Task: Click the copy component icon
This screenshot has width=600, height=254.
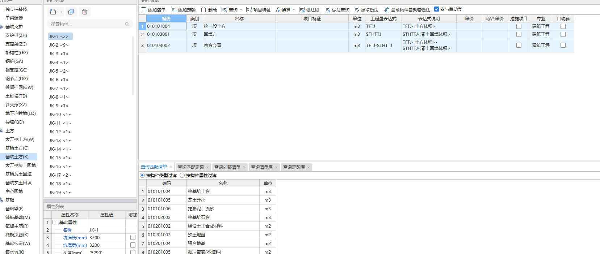Action: point(71,12)
